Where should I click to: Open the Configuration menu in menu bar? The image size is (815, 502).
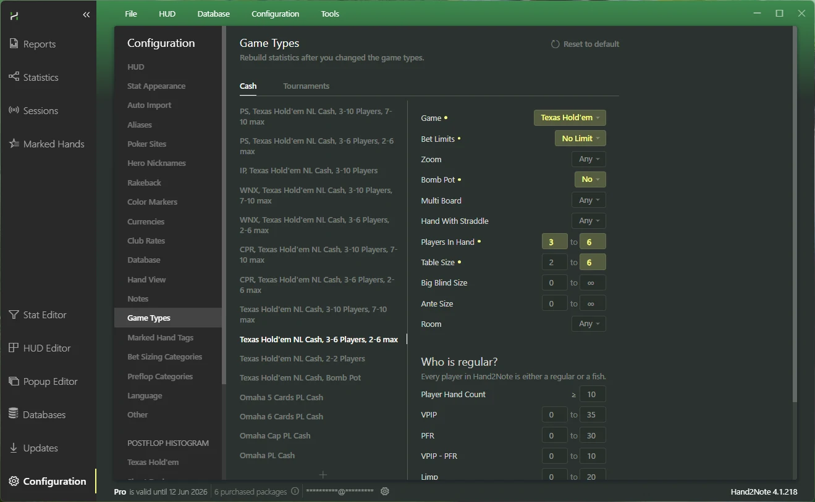(x=276, y=14)
